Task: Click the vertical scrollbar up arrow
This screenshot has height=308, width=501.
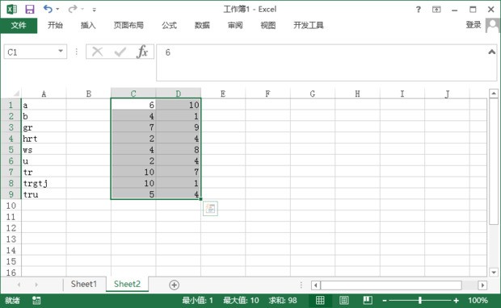Action: pyautogui.click(x=494, y=94)
